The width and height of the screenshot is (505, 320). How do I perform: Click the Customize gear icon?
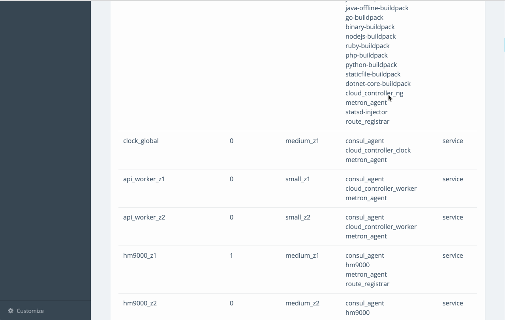click(11, 311)
